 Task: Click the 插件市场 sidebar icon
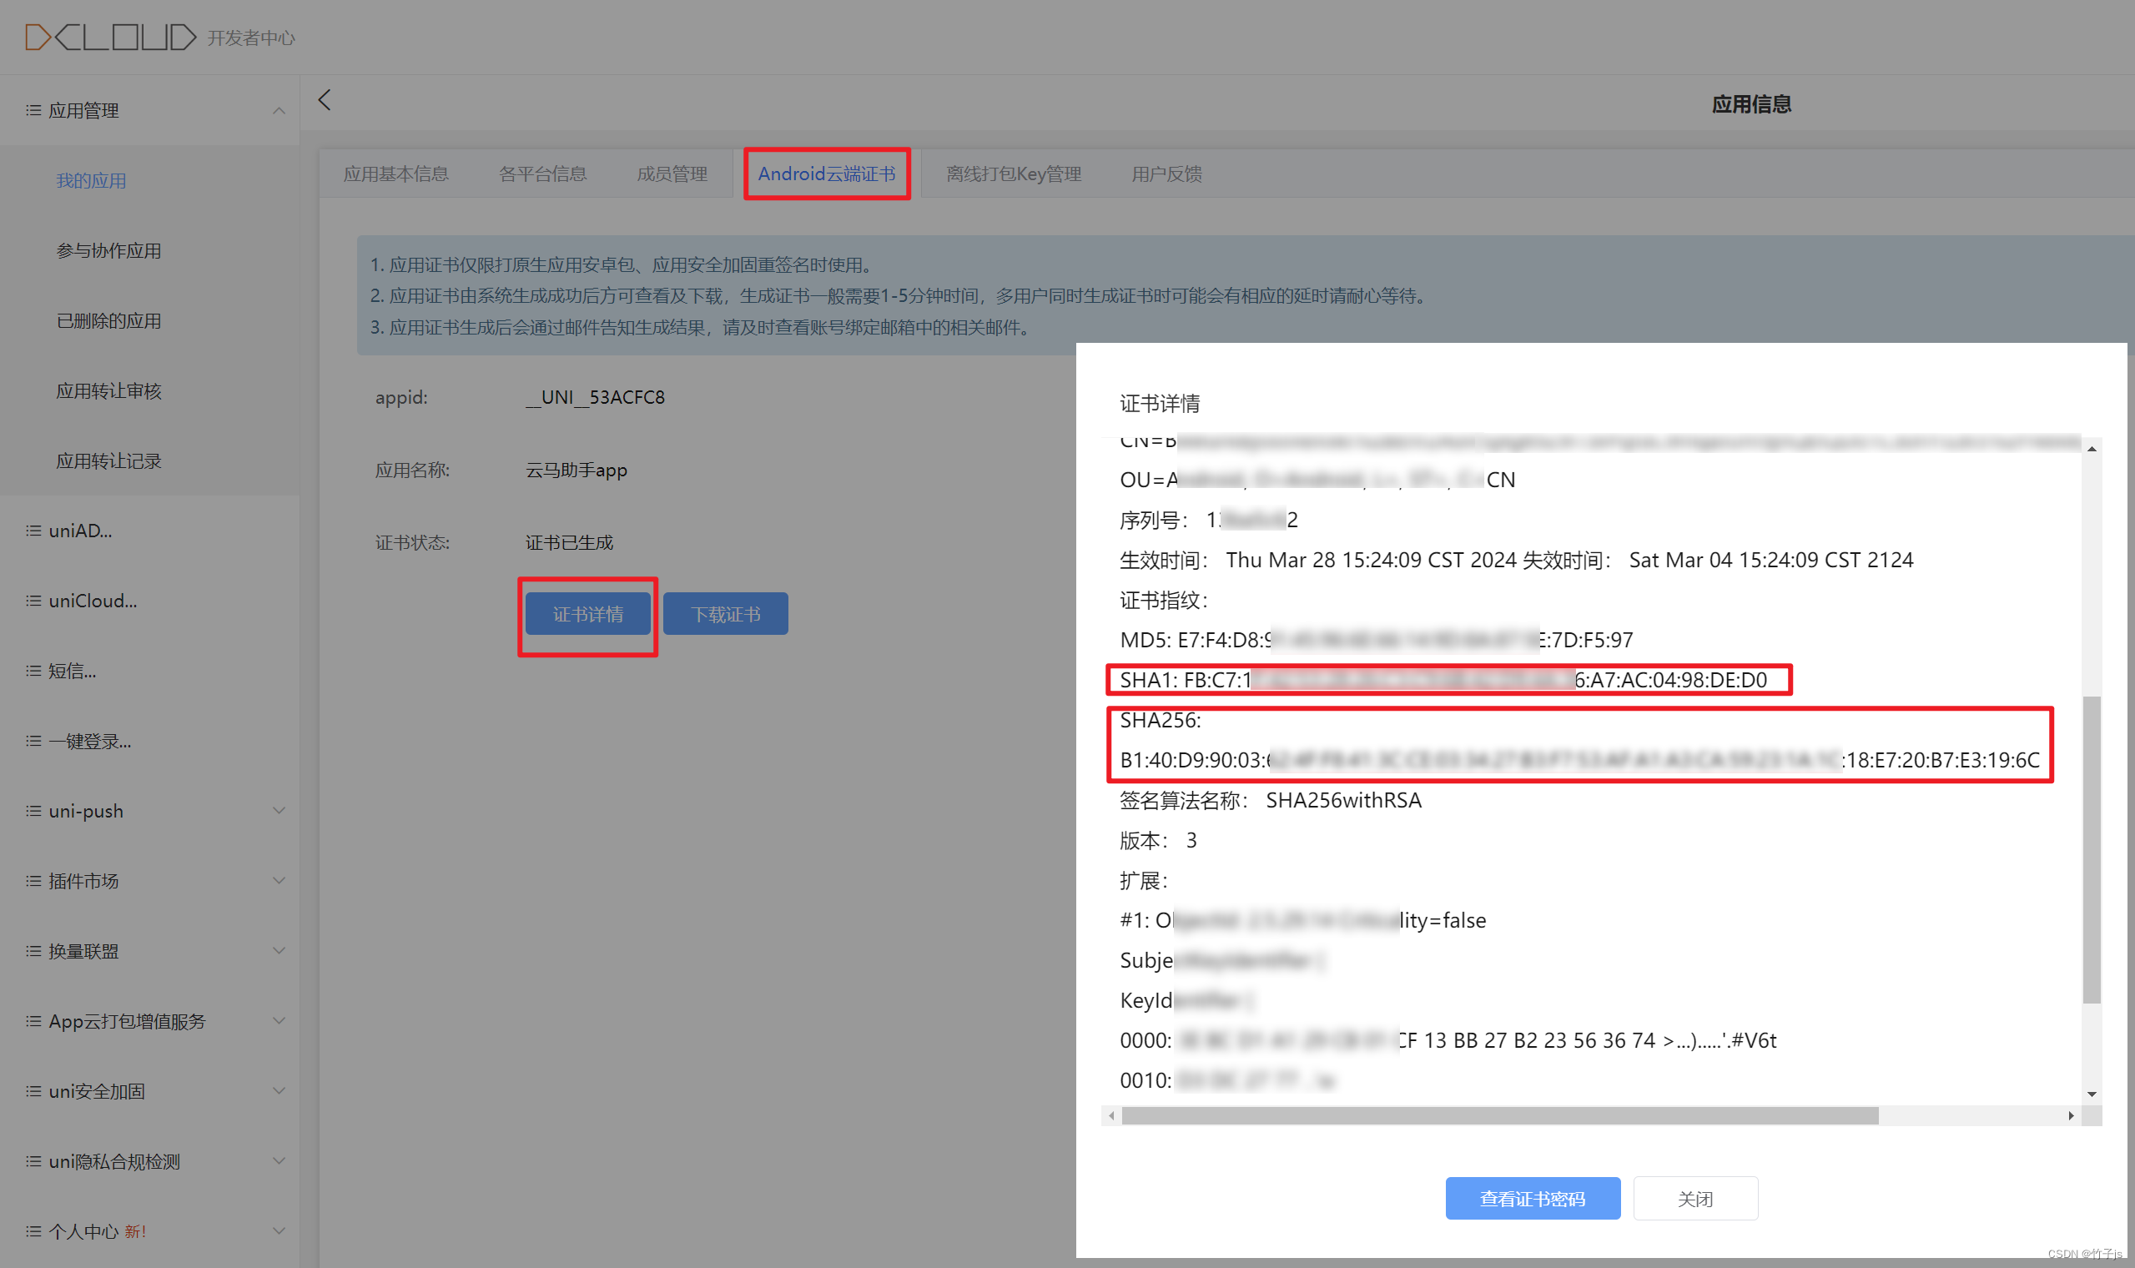[33, 881]
